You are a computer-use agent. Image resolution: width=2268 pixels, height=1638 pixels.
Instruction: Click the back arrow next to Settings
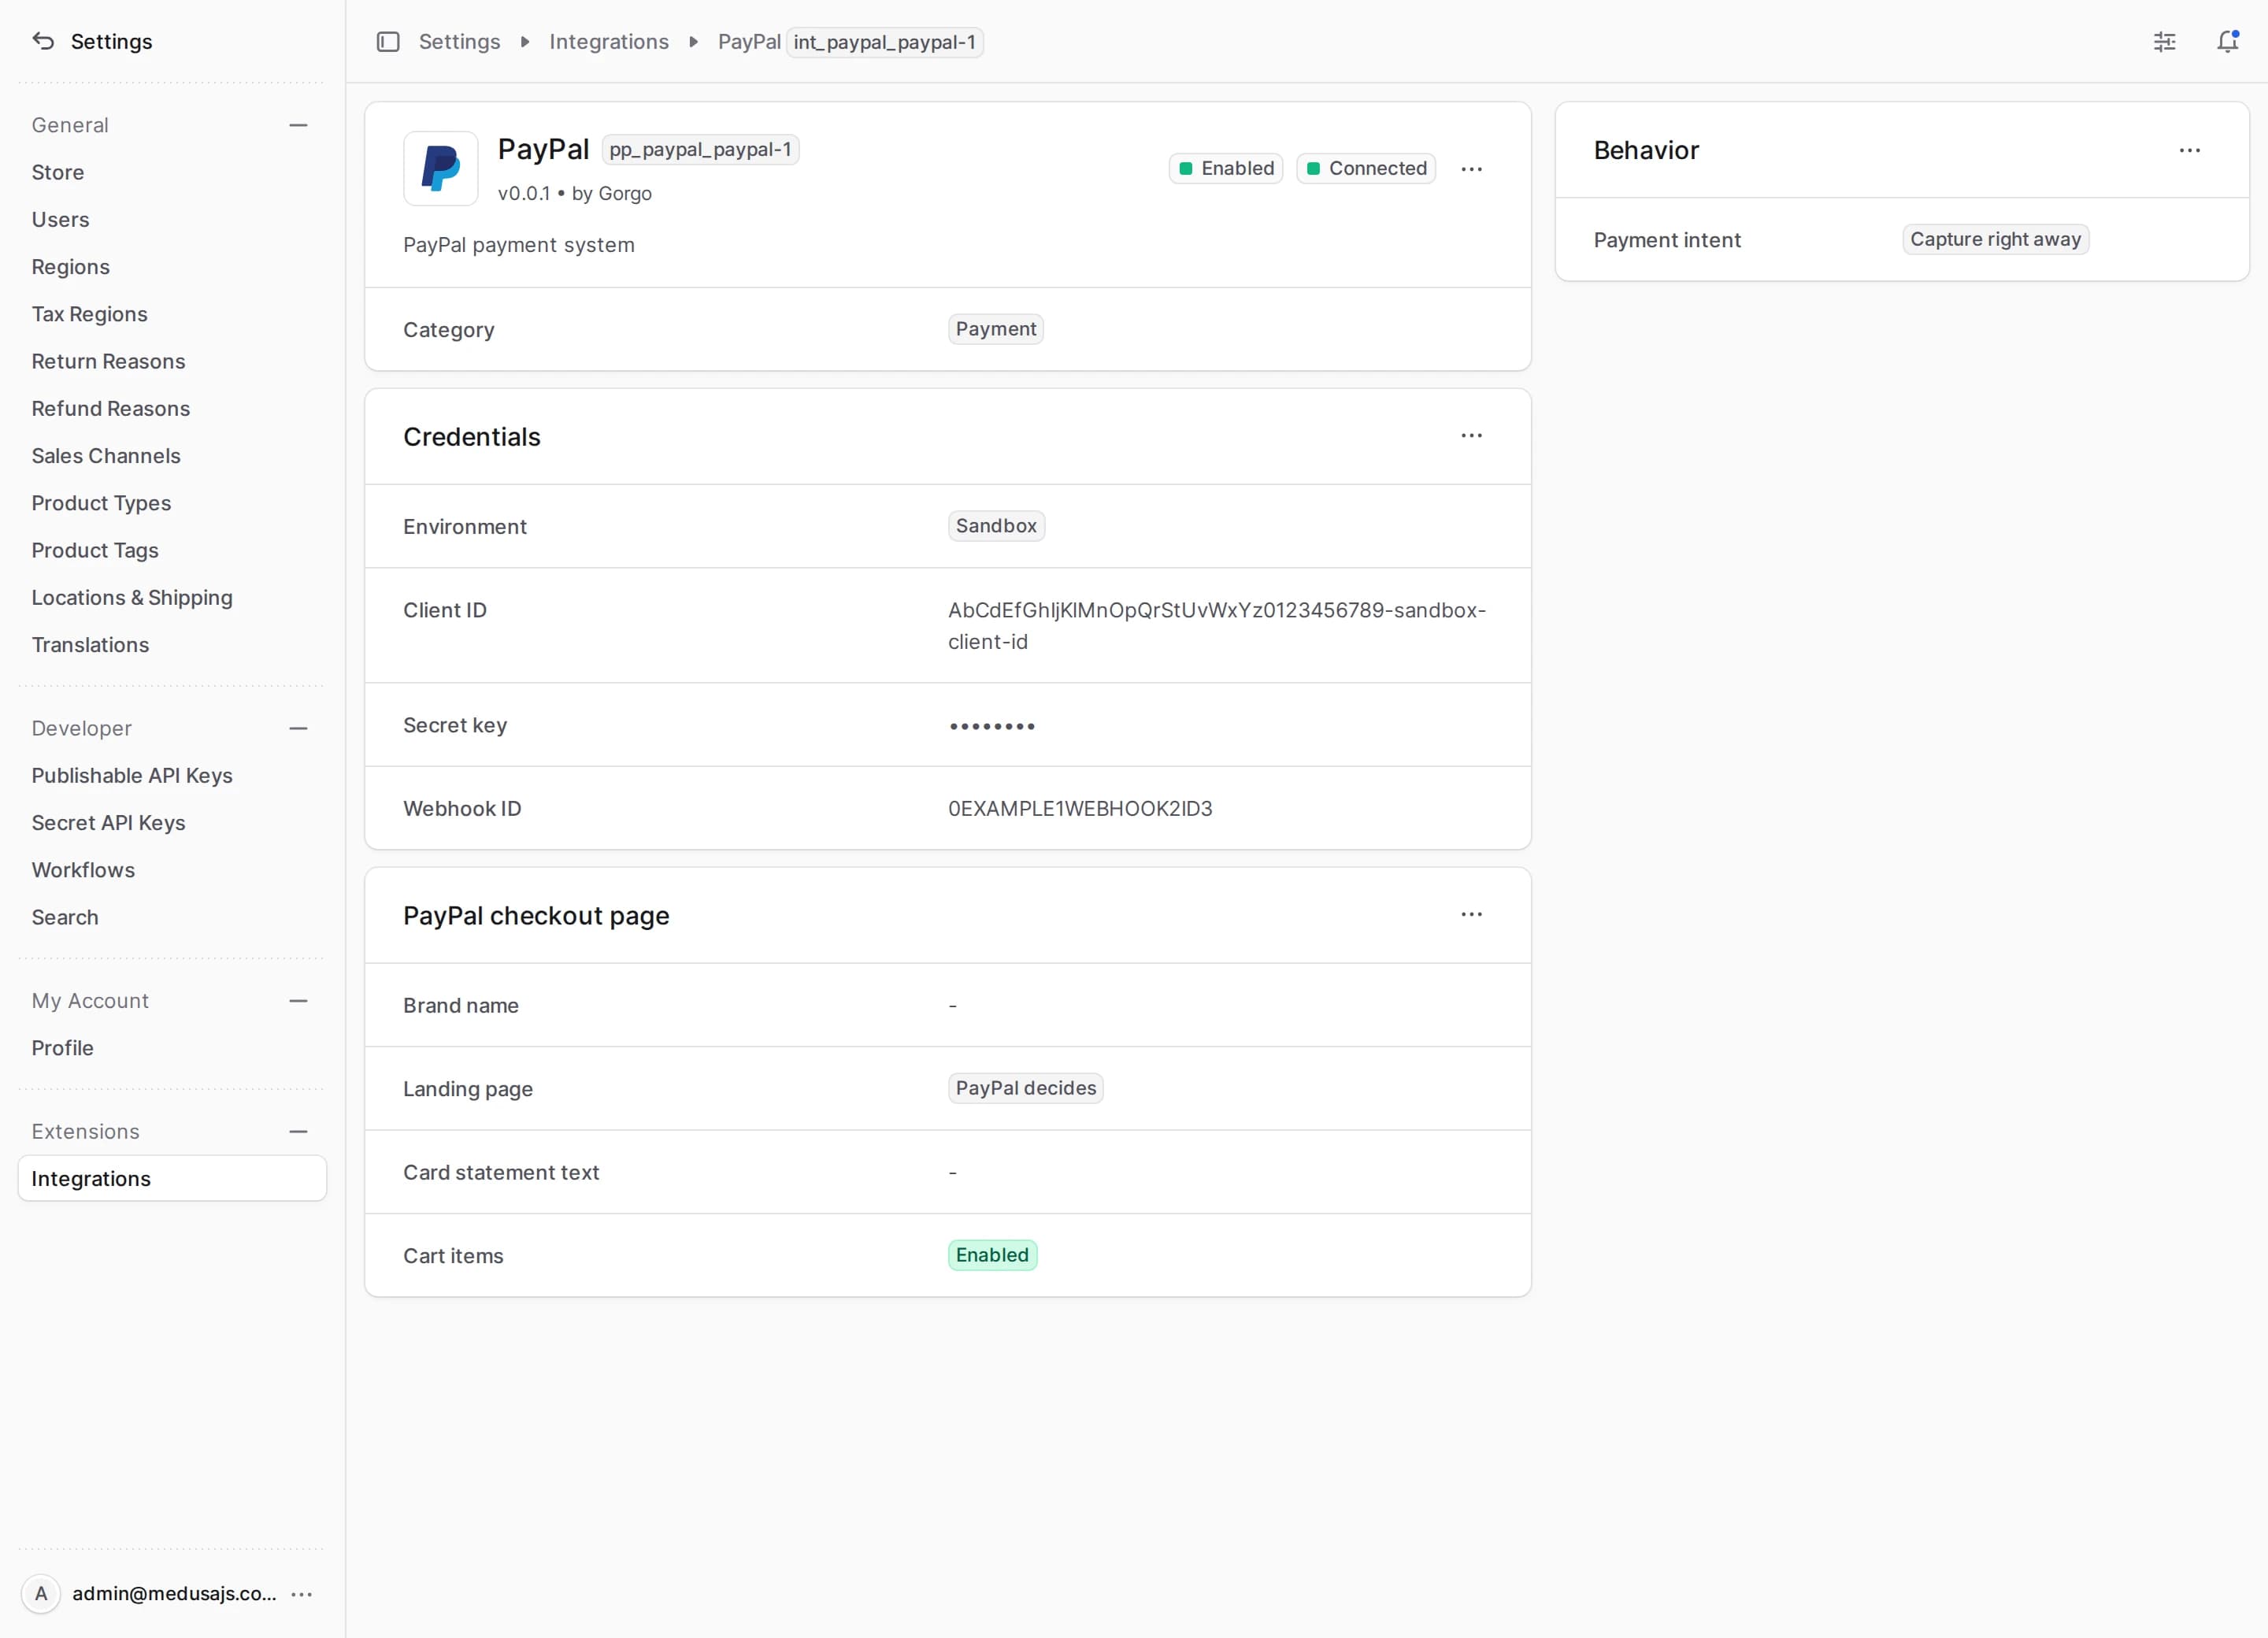(x=43, y=41)
